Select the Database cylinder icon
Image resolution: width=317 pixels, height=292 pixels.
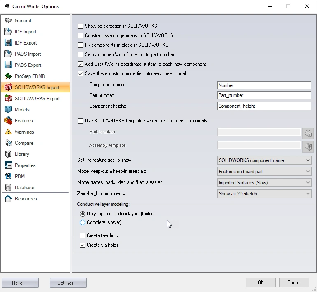(8, 188)
